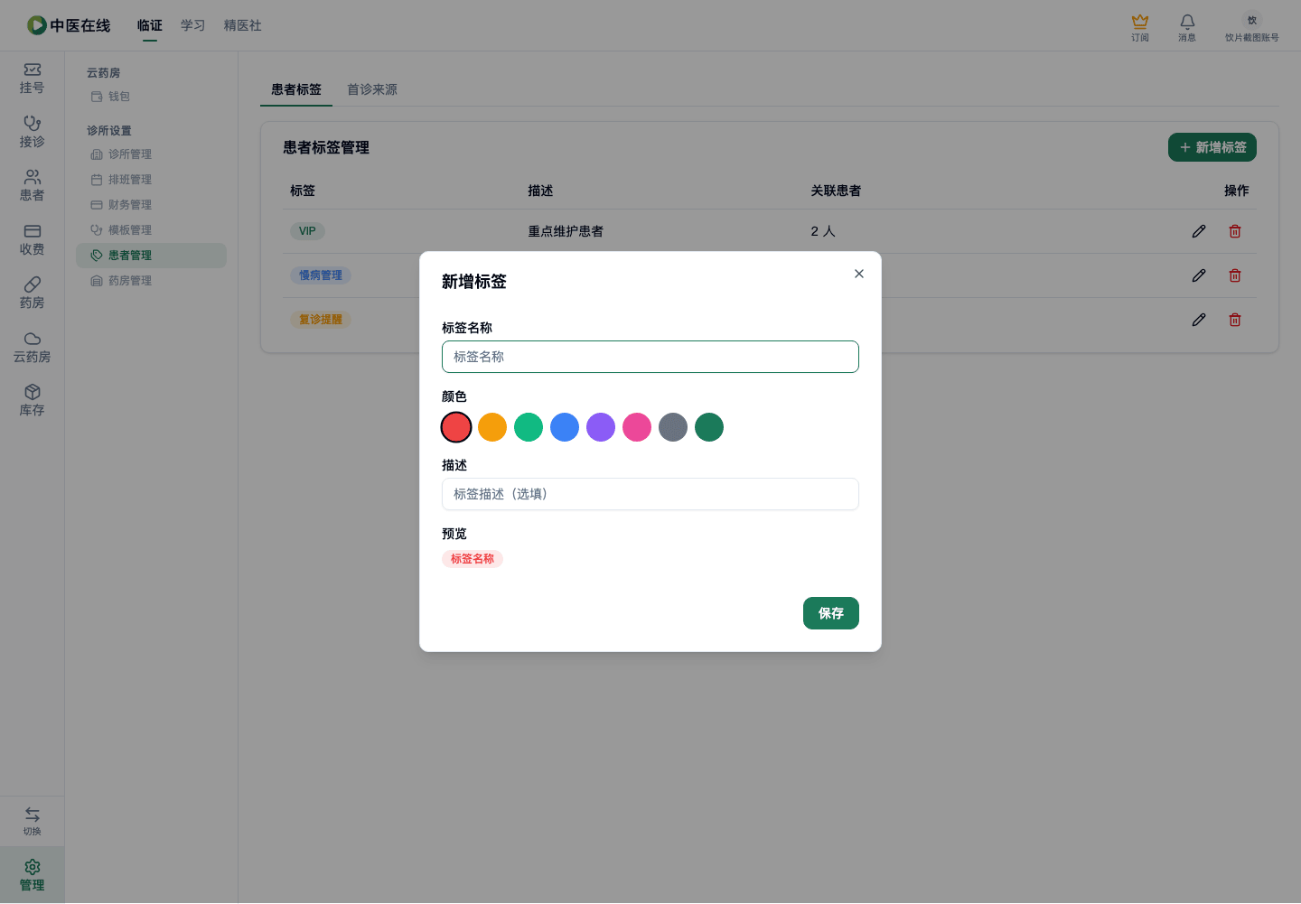Click the 中医在线 logo

pyautogui.click(x=69, y=25)
